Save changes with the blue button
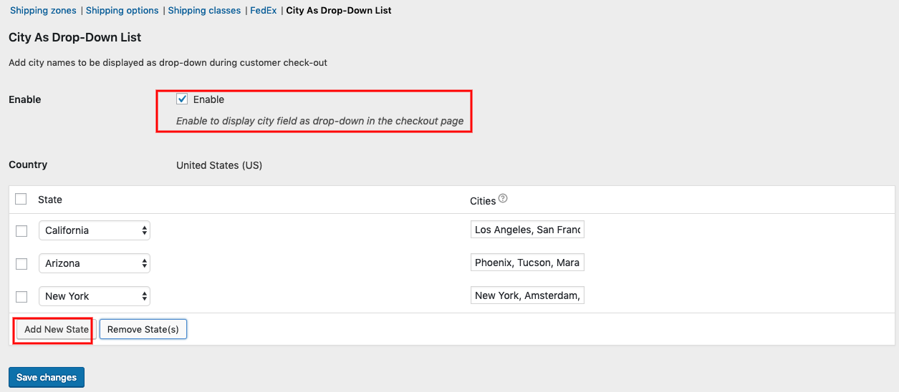Viewport: 899px width, 392px height. (47, 377)
